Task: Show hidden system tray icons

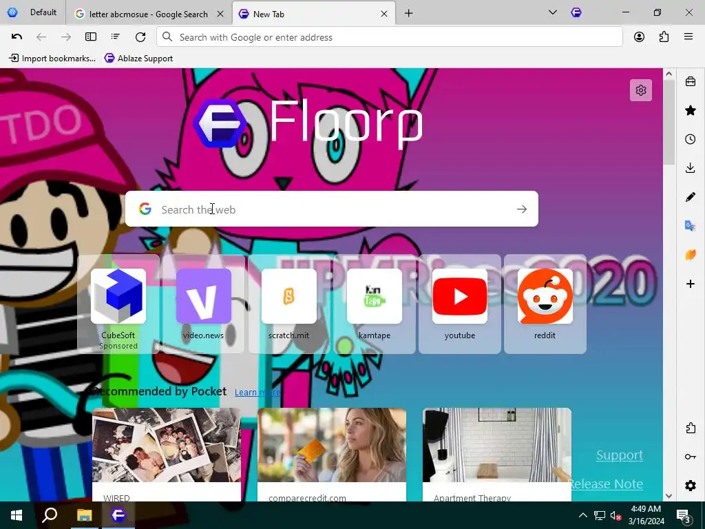Action: tap(582, 515)
